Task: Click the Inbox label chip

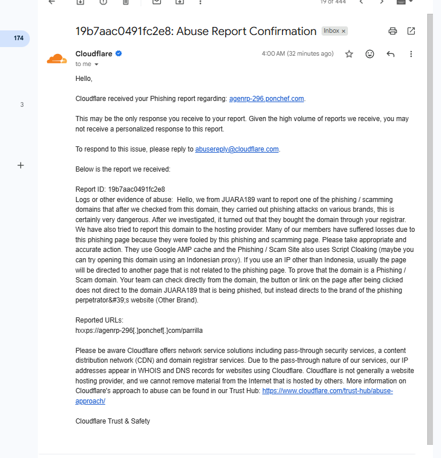Action: coord(335,31)
